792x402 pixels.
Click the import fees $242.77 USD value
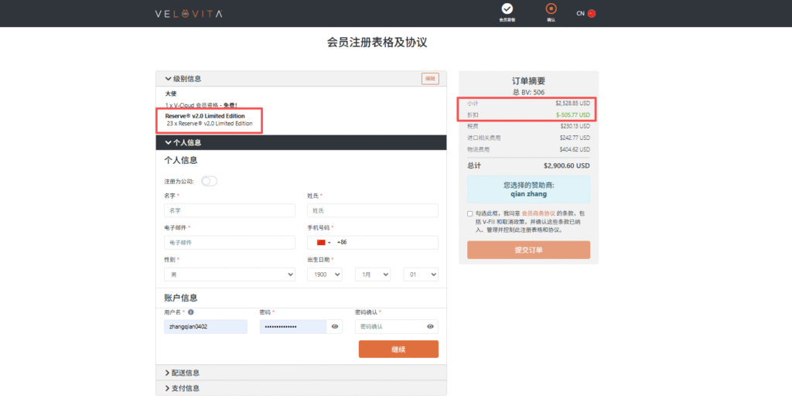pos(575,138)
